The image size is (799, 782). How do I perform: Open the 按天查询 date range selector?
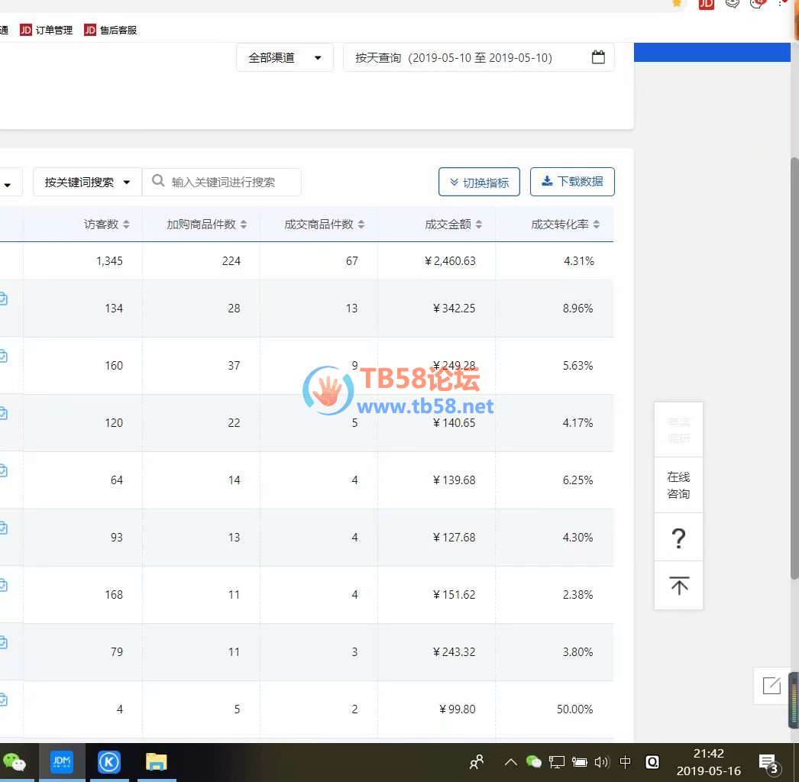click(478, 57)
